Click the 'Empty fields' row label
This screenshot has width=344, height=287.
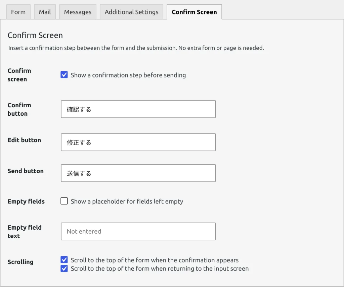tap(26, 202)
